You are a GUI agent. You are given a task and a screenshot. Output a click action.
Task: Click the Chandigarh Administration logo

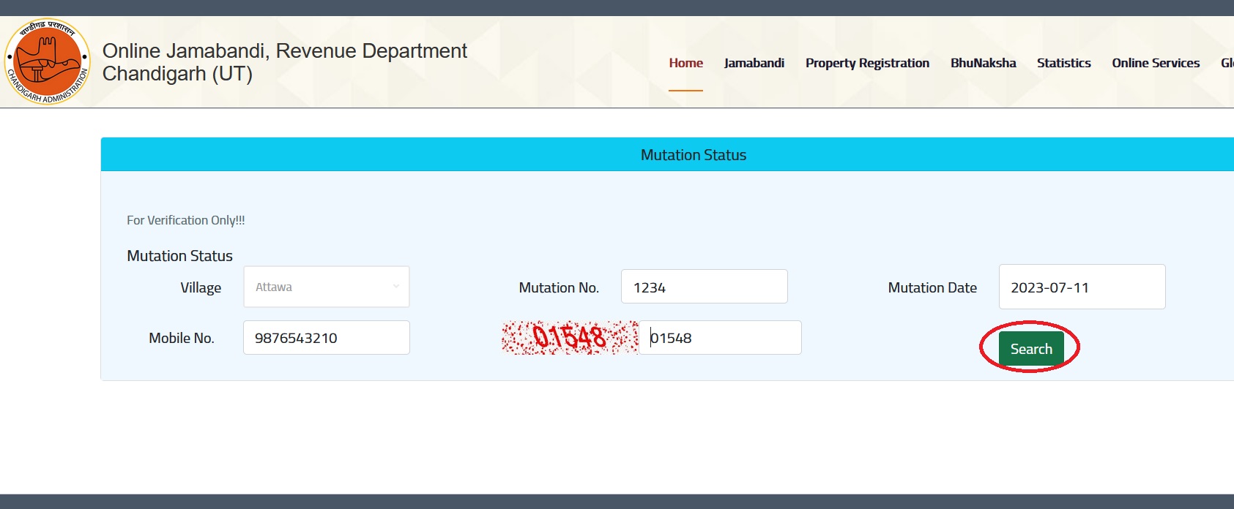(48, 61)
